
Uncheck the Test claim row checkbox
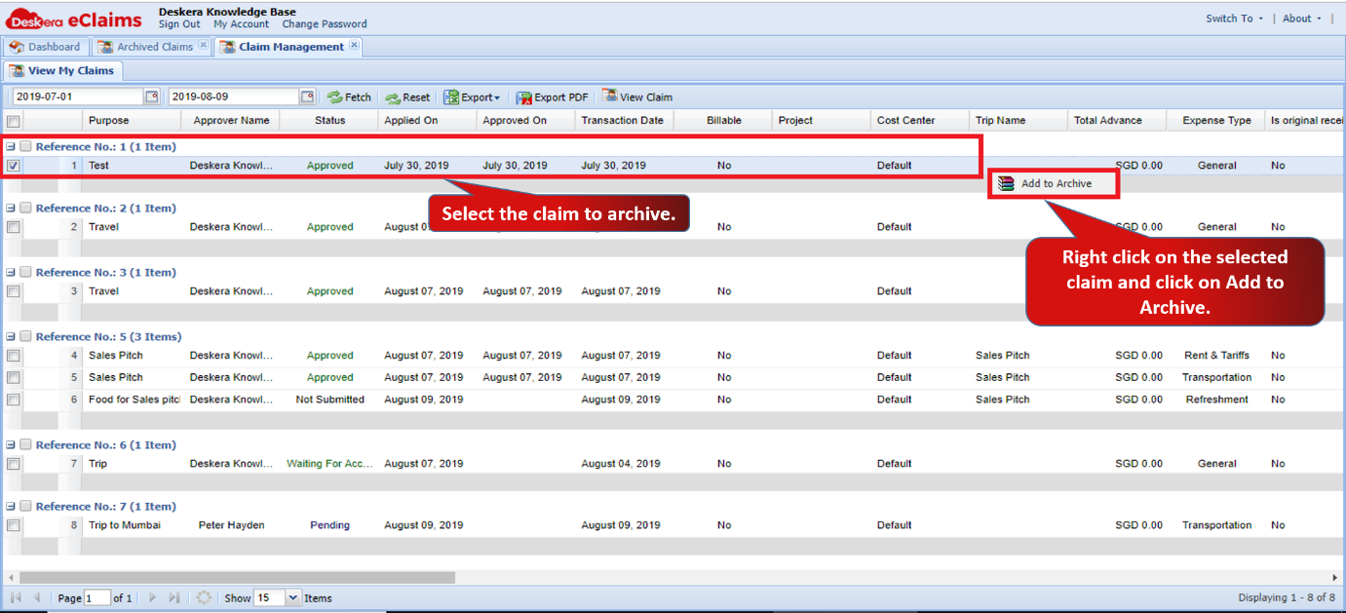pyautogui.click(x=13, y=166)
